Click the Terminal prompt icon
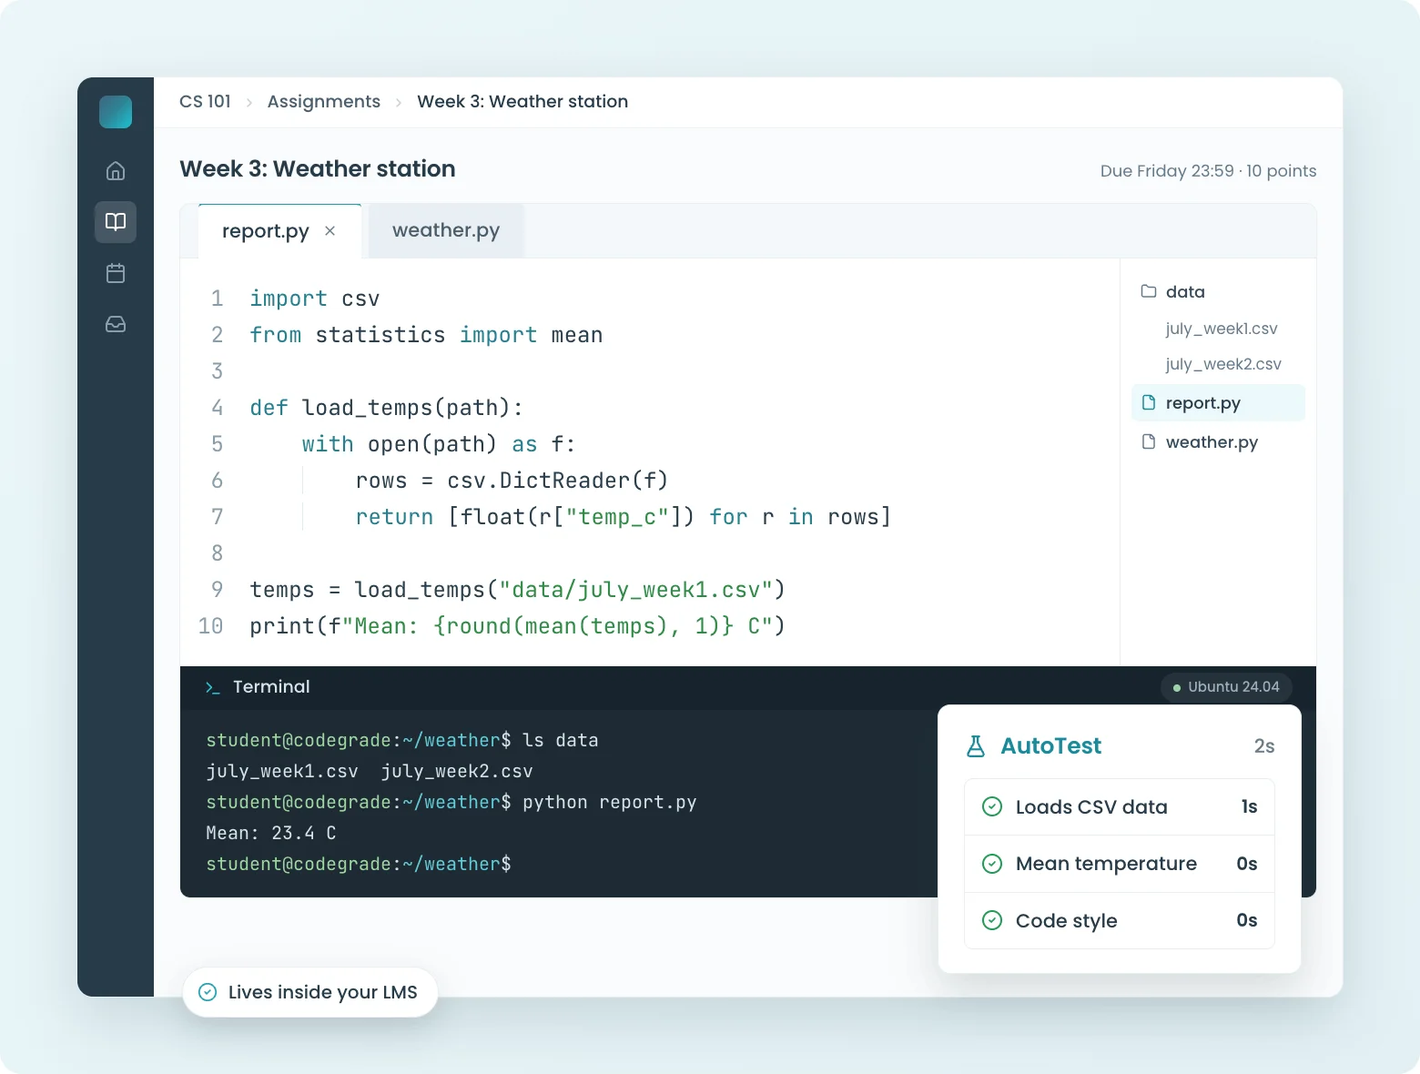This screenshot has width=1420, height=1074. pyautogui.click(x=212, y=687)
